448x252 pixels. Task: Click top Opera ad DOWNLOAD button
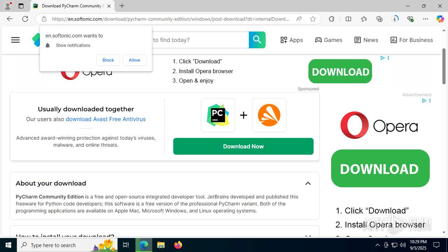340,71
